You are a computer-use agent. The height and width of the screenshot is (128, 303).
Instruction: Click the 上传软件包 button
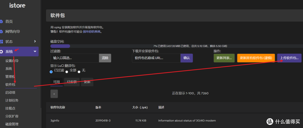tap(289, 58)
